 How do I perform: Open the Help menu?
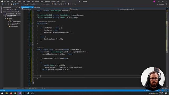[58, 1]
